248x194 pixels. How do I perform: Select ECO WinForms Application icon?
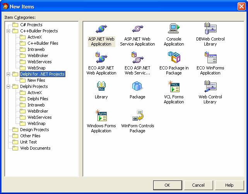tap(210, 57)
